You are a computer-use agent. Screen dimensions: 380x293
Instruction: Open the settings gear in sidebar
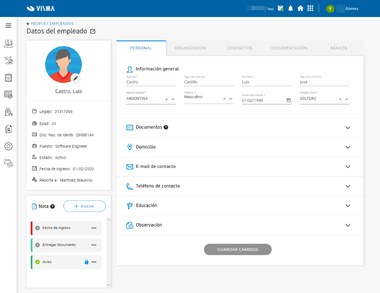pos(8,146)
